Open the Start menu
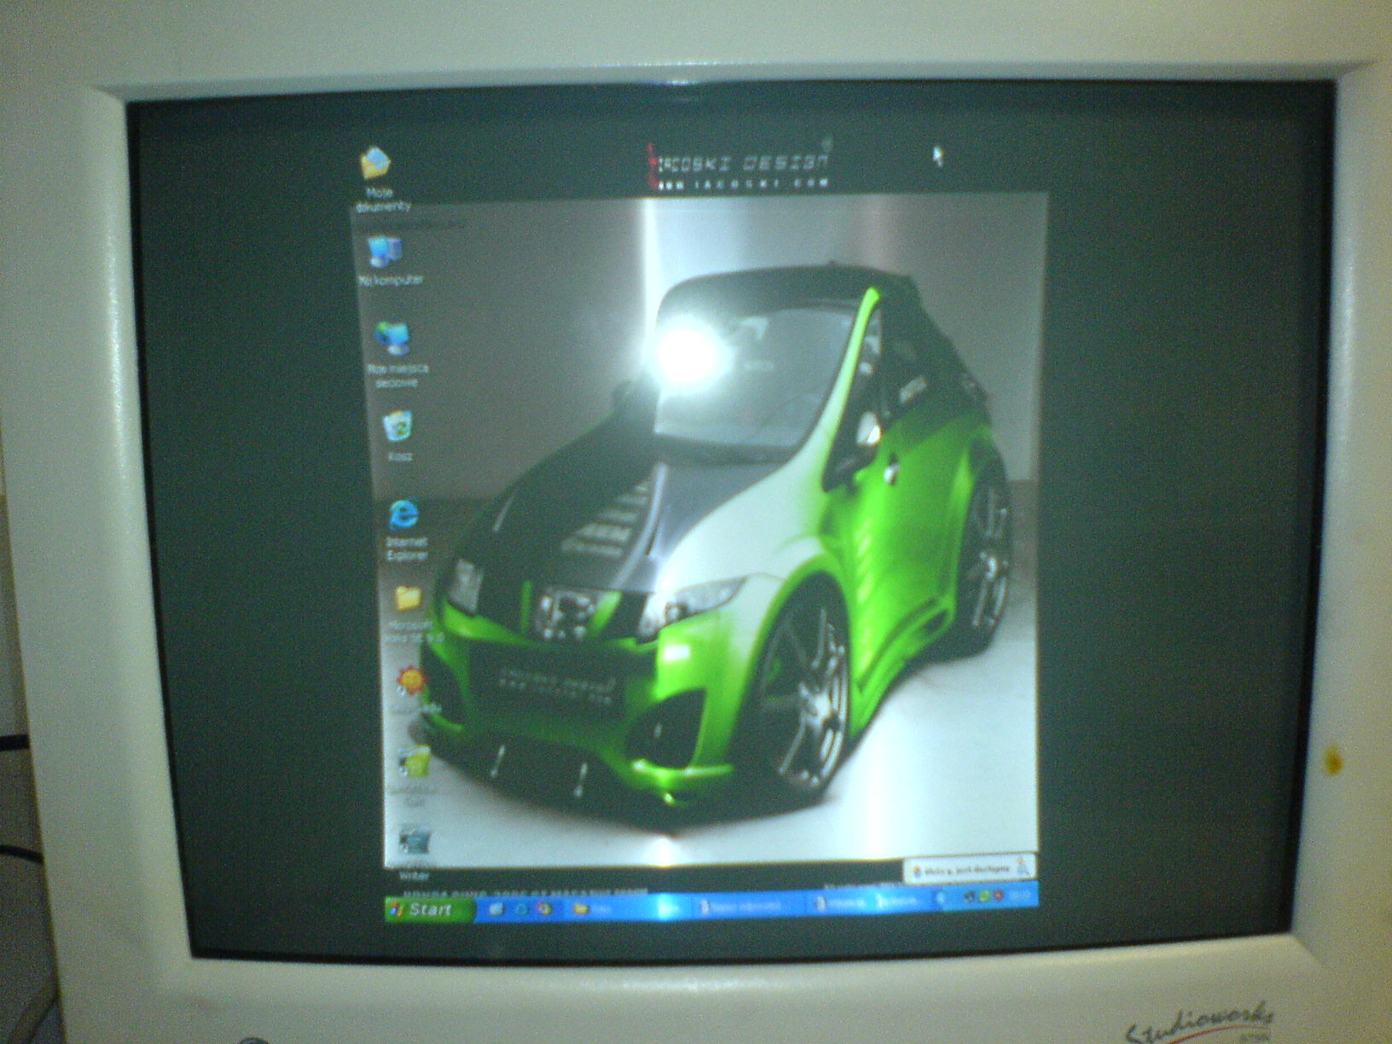 click(x=429, y=910)
